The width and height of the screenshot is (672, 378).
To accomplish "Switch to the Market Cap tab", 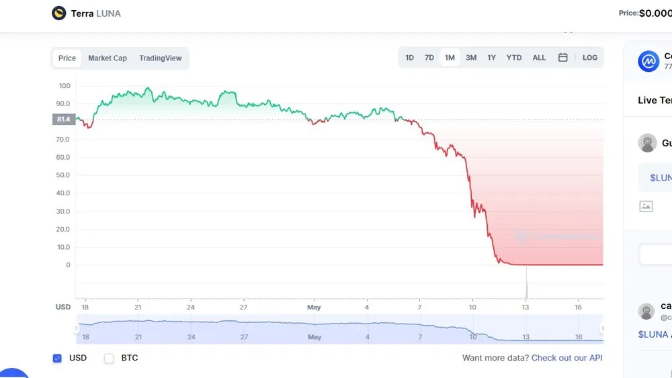I will point(108,58).
